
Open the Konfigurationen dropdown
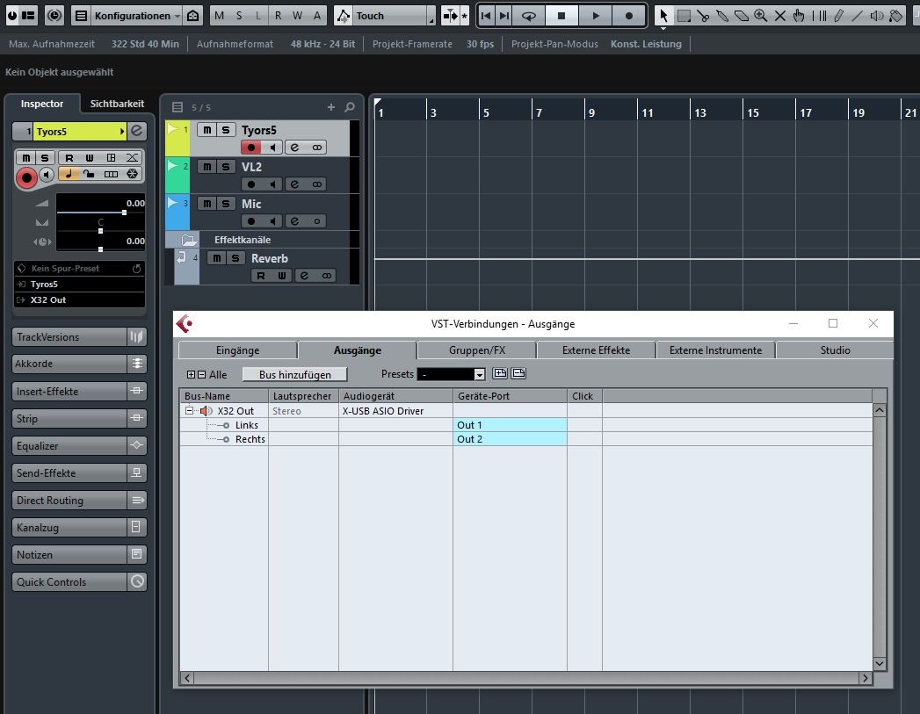[136, 16]
